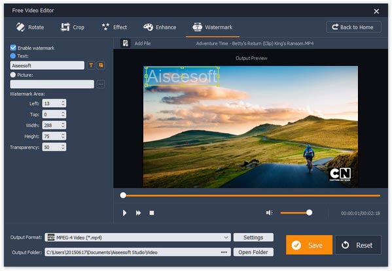Click the Save button

[x=309, y=245]
